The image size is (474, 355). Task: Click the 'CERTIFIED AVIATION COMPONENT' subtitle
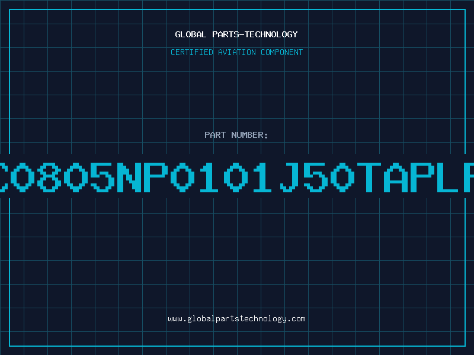click(236, 52)
